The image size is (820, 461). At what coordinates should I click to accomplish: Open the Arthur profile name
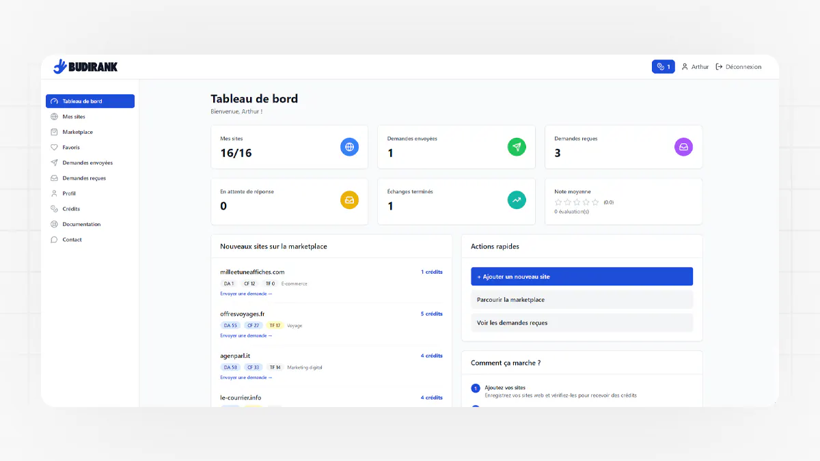coord(700,67)
